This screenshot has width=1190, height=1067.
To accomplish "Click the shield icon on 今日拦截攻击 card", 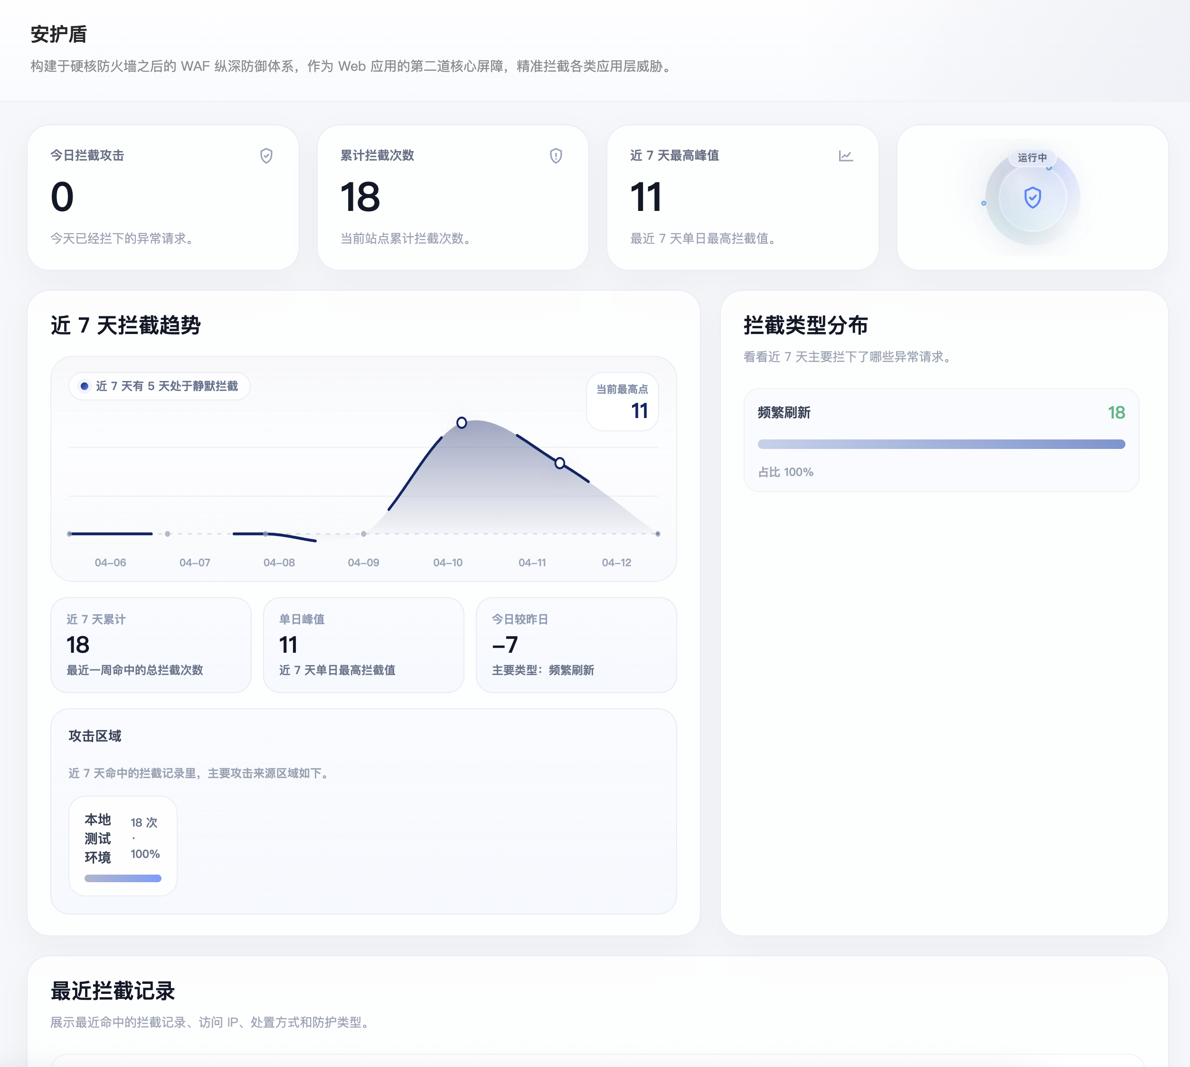I will pos(266,156).
